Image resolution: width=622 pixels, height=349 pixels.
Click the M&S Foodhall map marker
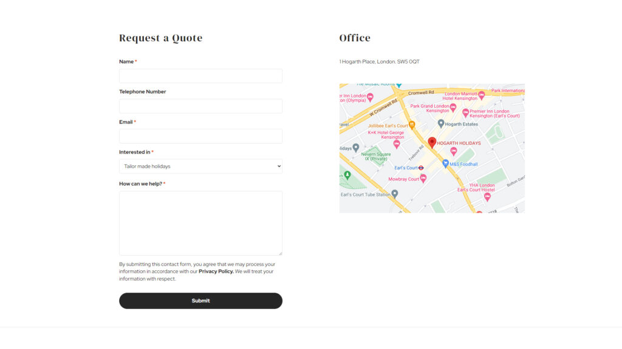[445, 164]
